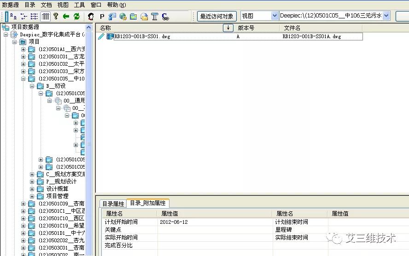Collapse the (12)0501C05 project node
This screenshot has height=256, width=409.
point(23,79)
